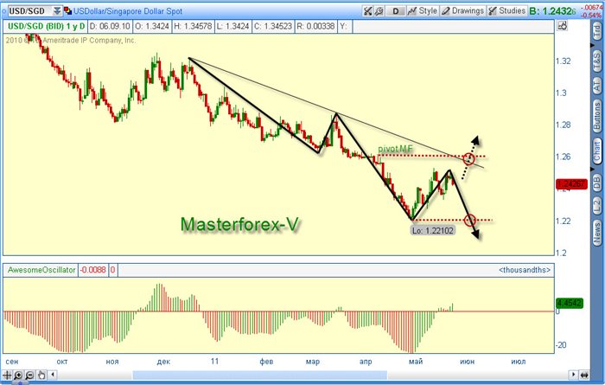Open the Style menu
This screenshot has height=385, width=605.
422,10
